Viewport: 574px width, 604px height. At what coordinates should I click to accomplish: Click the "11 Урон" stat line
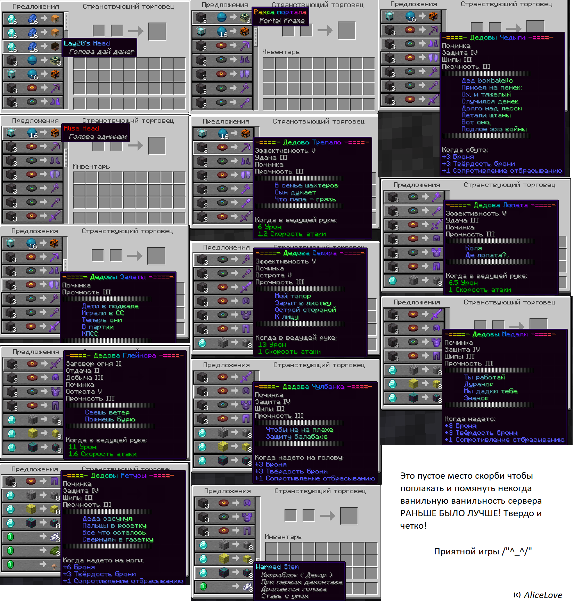tap(82, 447)
